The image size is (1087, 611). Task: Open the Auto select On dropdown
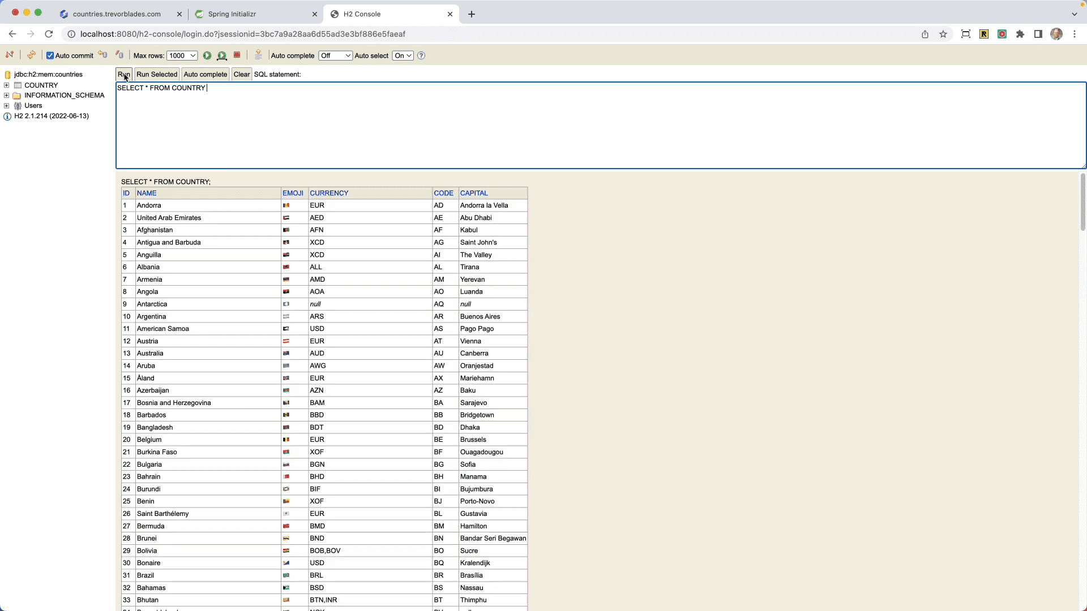(x=403, y=55)
